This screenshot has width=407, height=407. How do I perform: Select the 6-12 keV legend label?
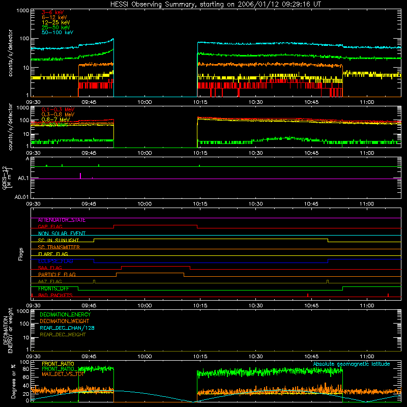(54, 17)
